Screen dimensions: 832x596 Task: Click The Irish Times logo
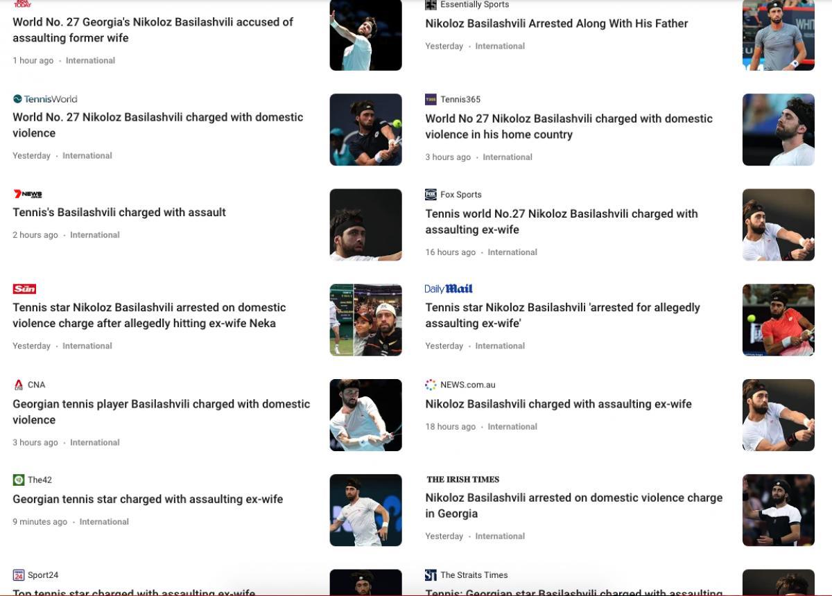[463, 480]
